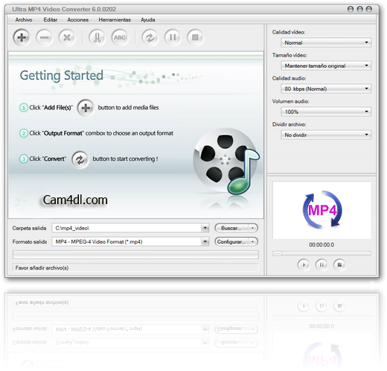The height and width of the screenshot is (371, 387).
Task: Expand the Calidad vídeo dropdown
Action: (x=326, y=42)
